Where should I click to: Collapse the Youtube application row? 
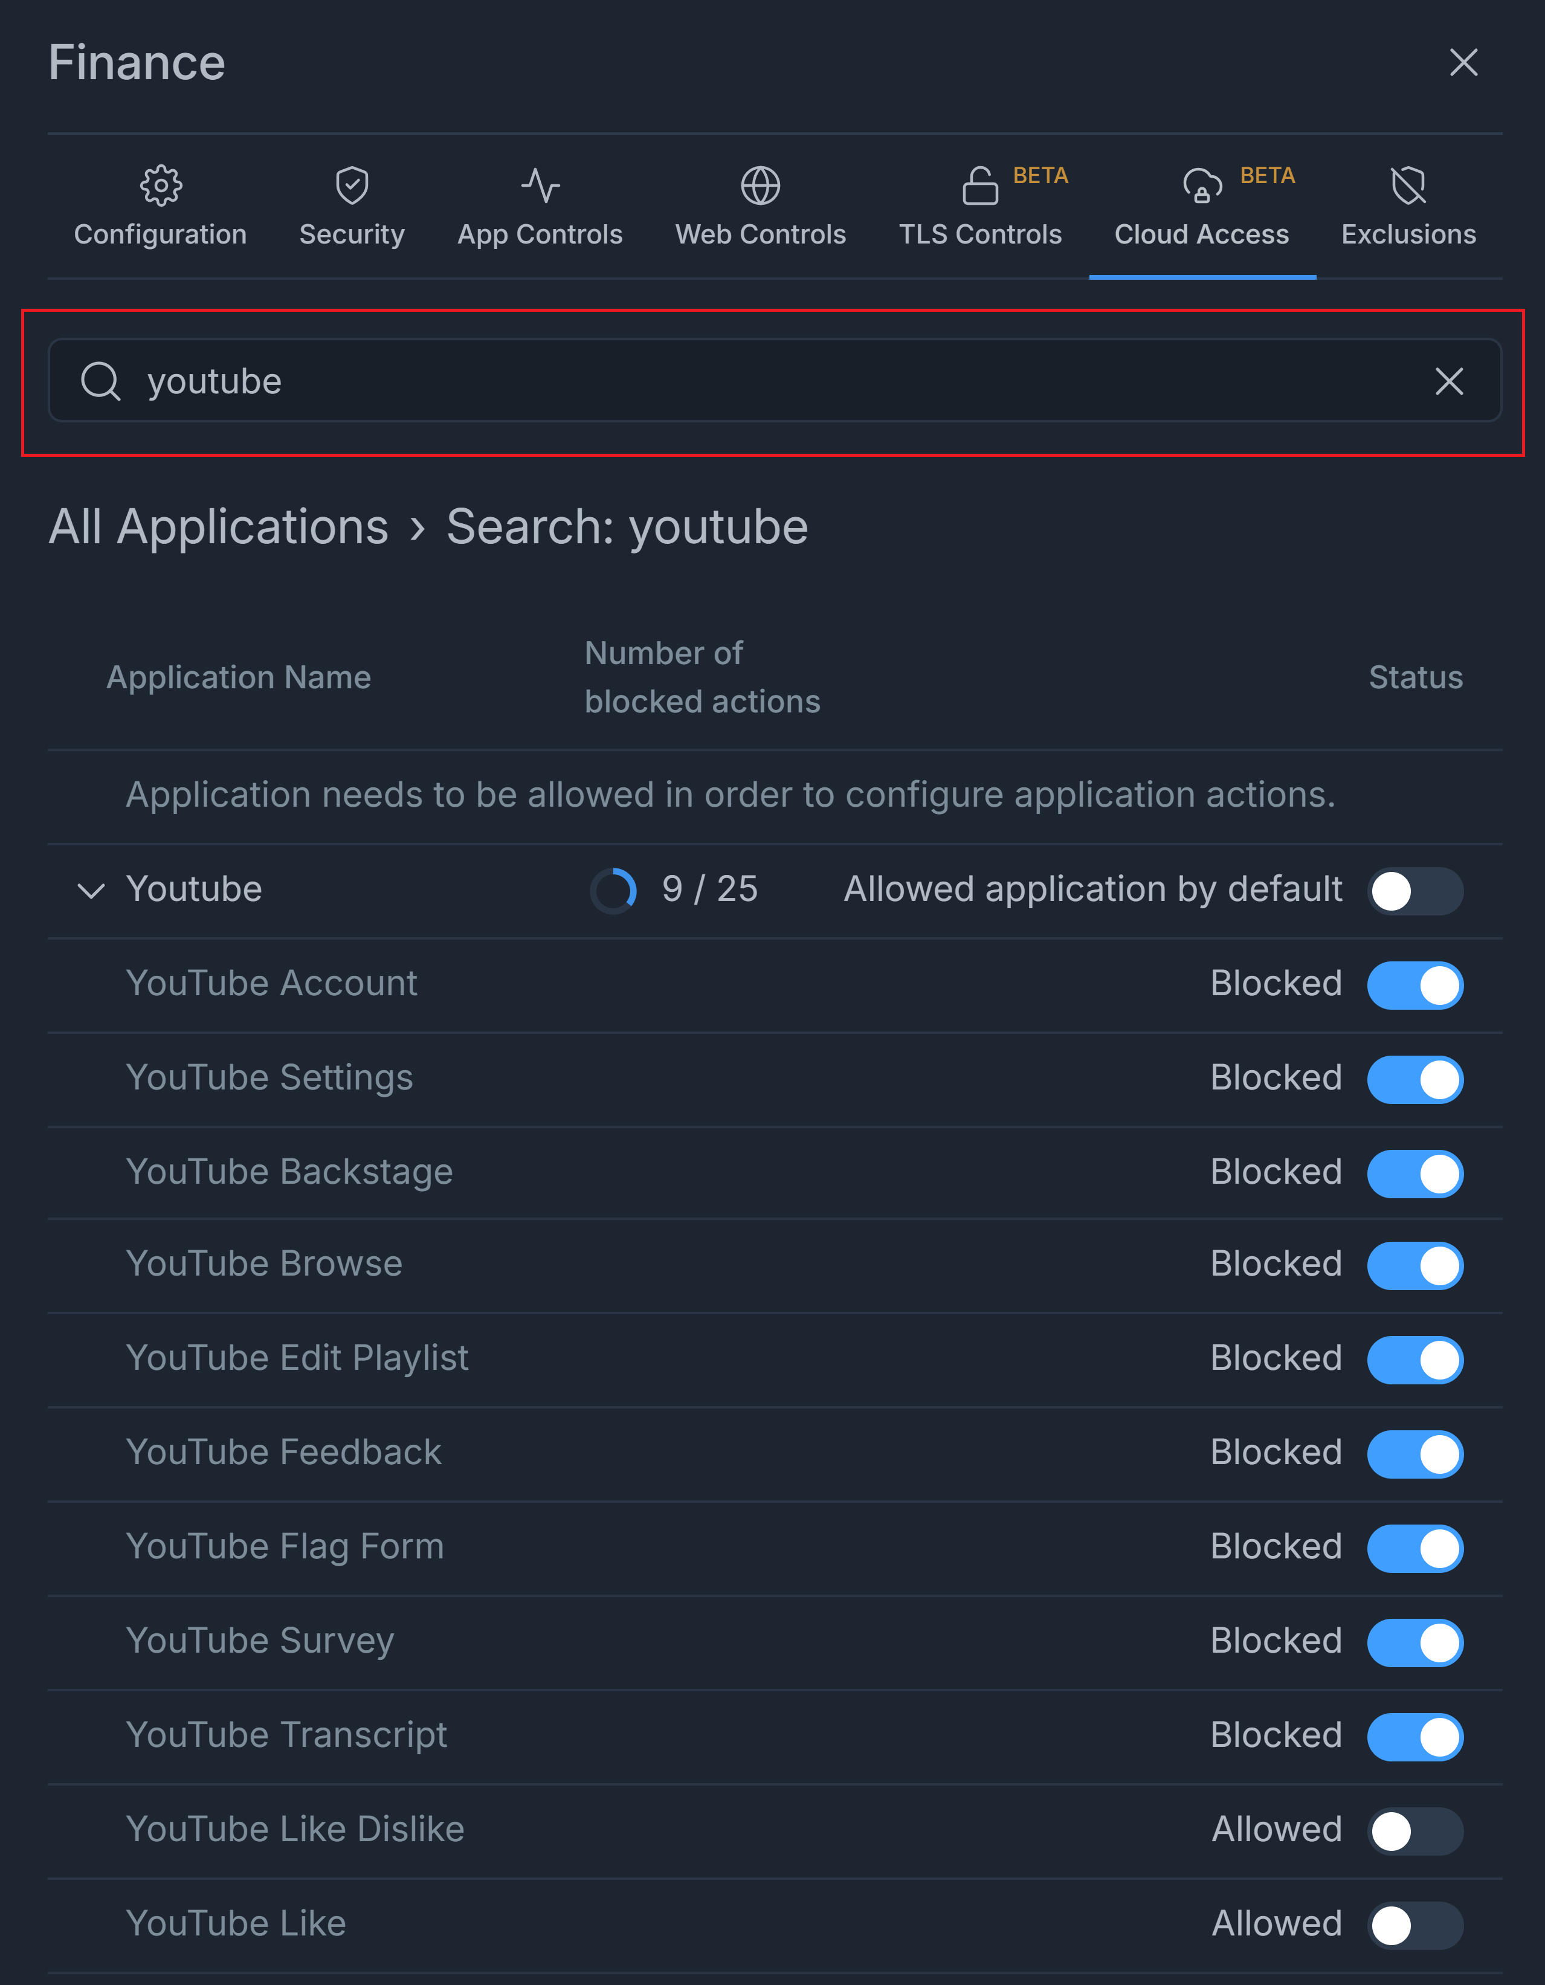click(x=91, y=891)
